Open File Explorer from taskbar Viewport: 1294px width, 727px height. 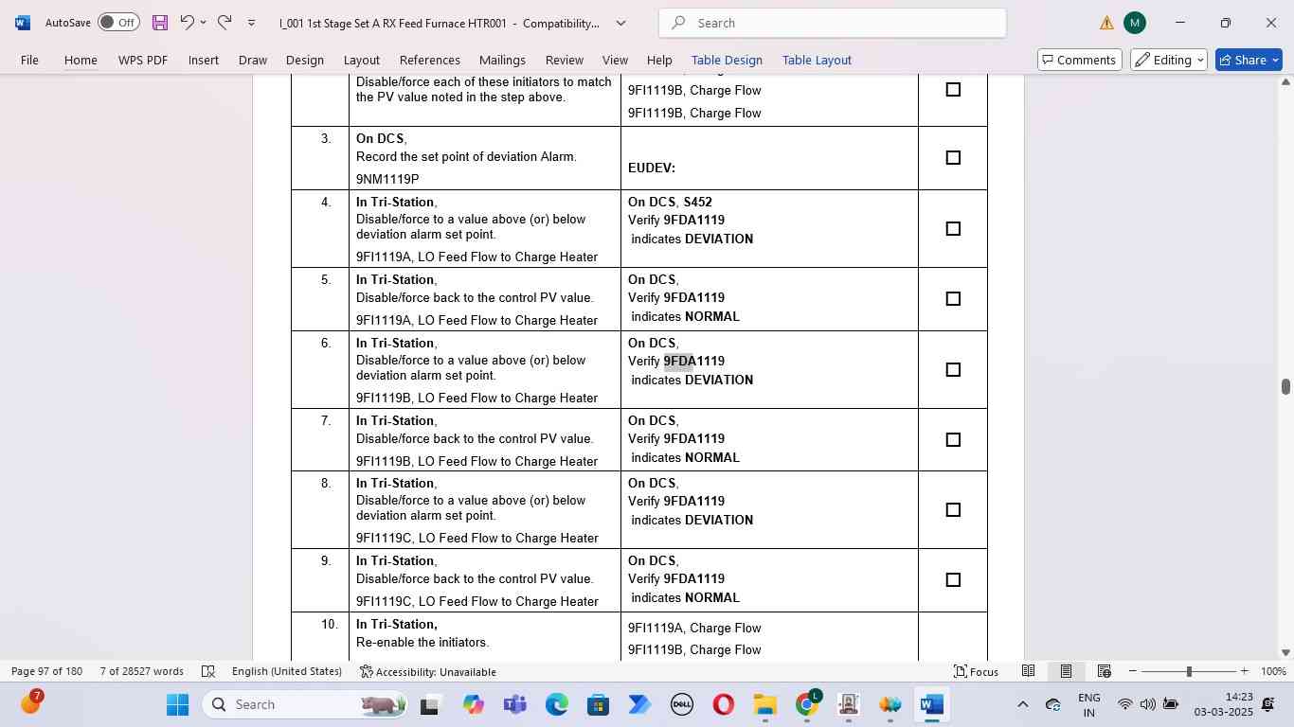point(764,704)
